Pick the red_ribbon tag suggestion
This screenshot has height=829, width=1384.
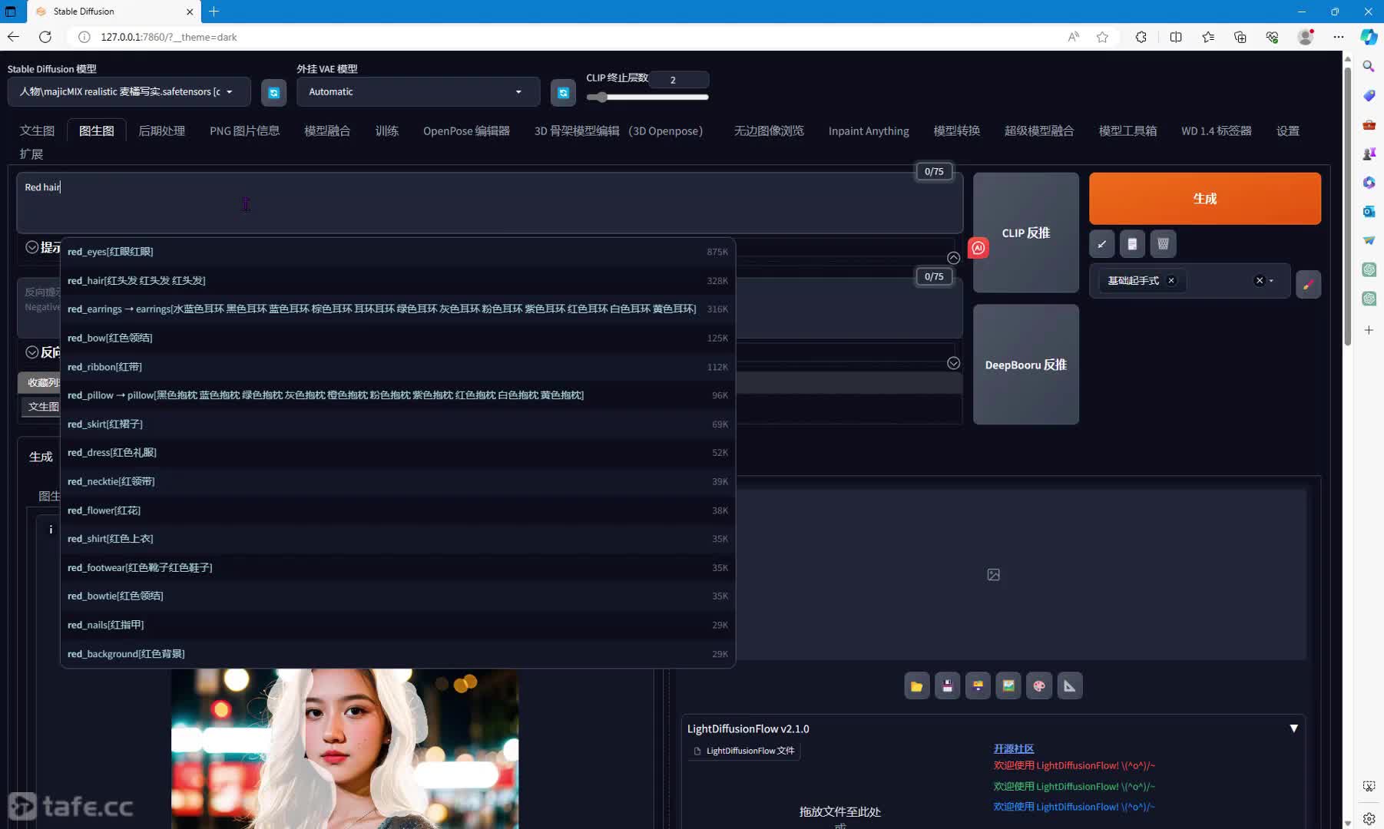(398, 367)
